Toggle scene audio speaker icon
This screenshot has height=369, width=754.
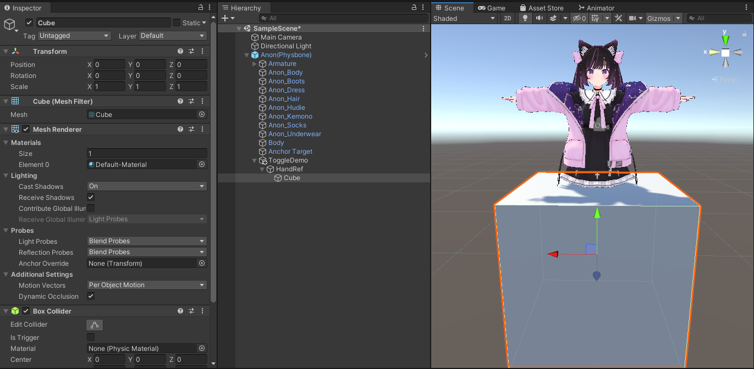[539, 18]
